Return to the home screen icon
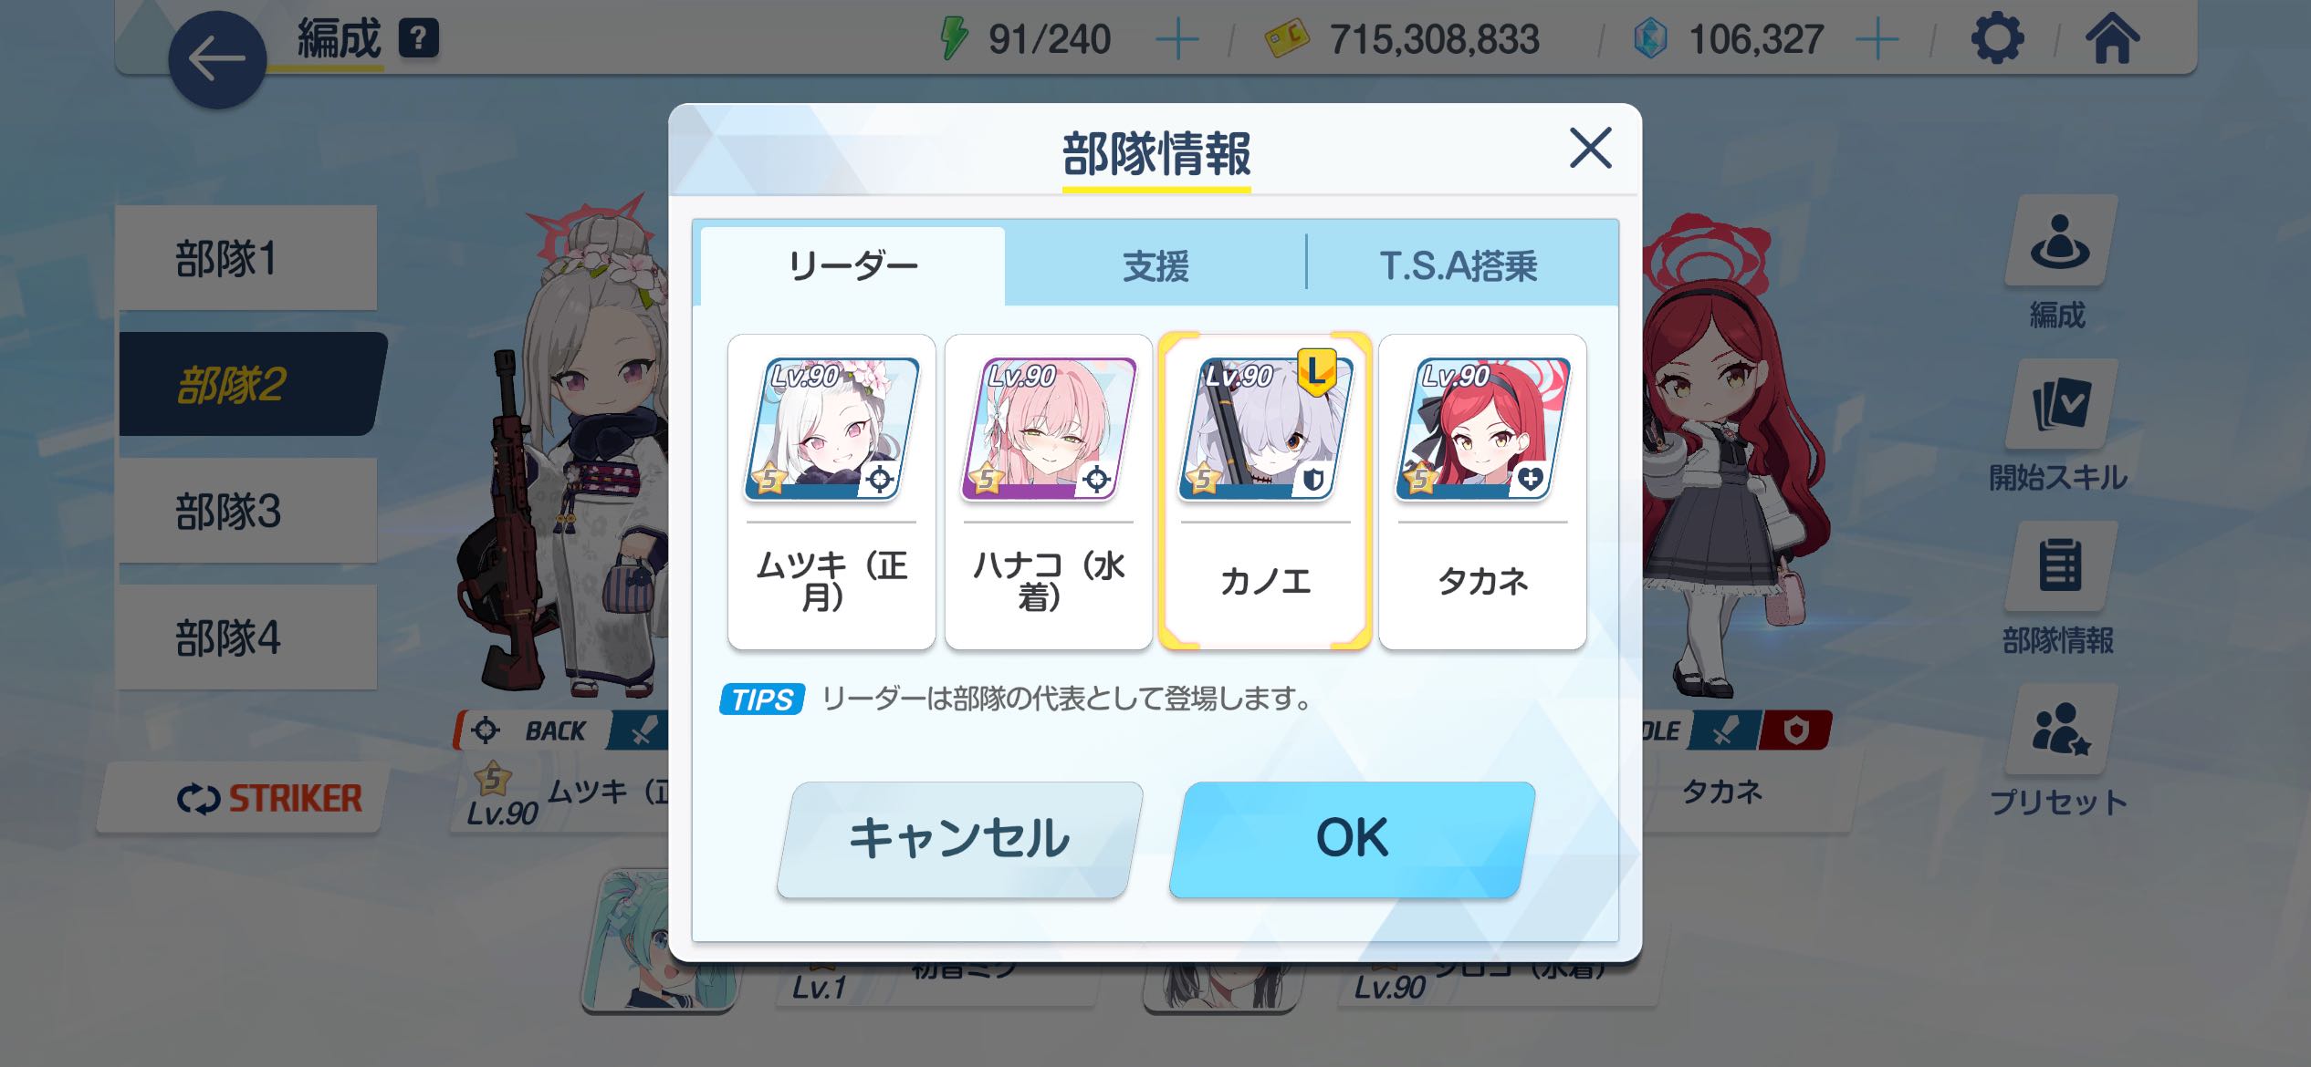Image resolution: width=2311 pixels, height=1067 pixels. tap(2112, 38)
